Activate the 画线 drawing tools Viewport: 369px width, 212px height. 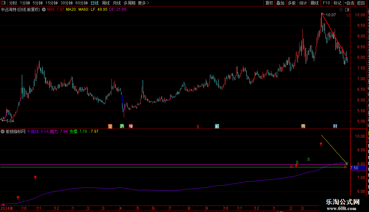[x=314, y=3]
